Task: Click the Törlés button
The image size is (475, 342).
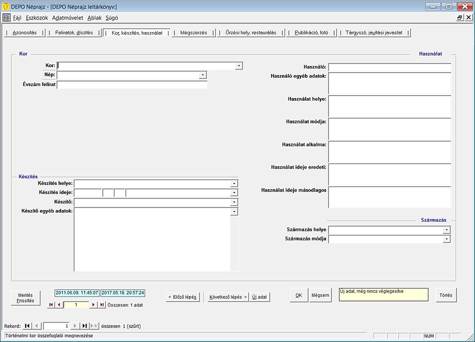Action: pos(446,295)
